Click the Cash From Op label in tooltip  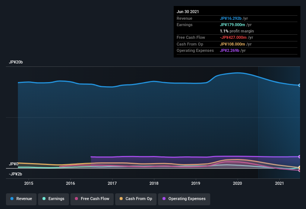pyautogui.click(x=190, y=44)
